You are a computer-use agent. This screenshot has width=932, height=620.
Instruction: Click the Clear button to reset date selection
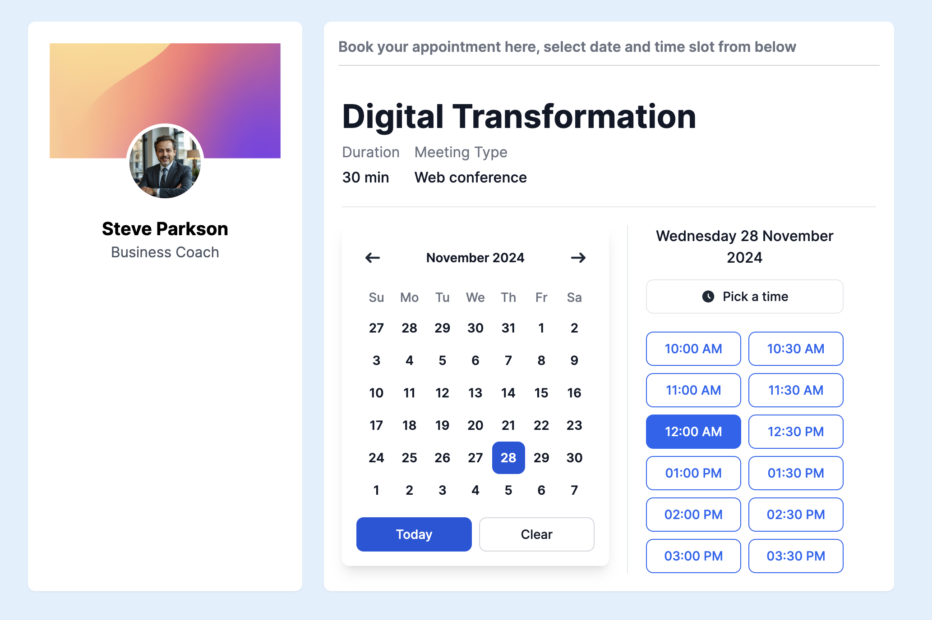(x=537, y=533)
